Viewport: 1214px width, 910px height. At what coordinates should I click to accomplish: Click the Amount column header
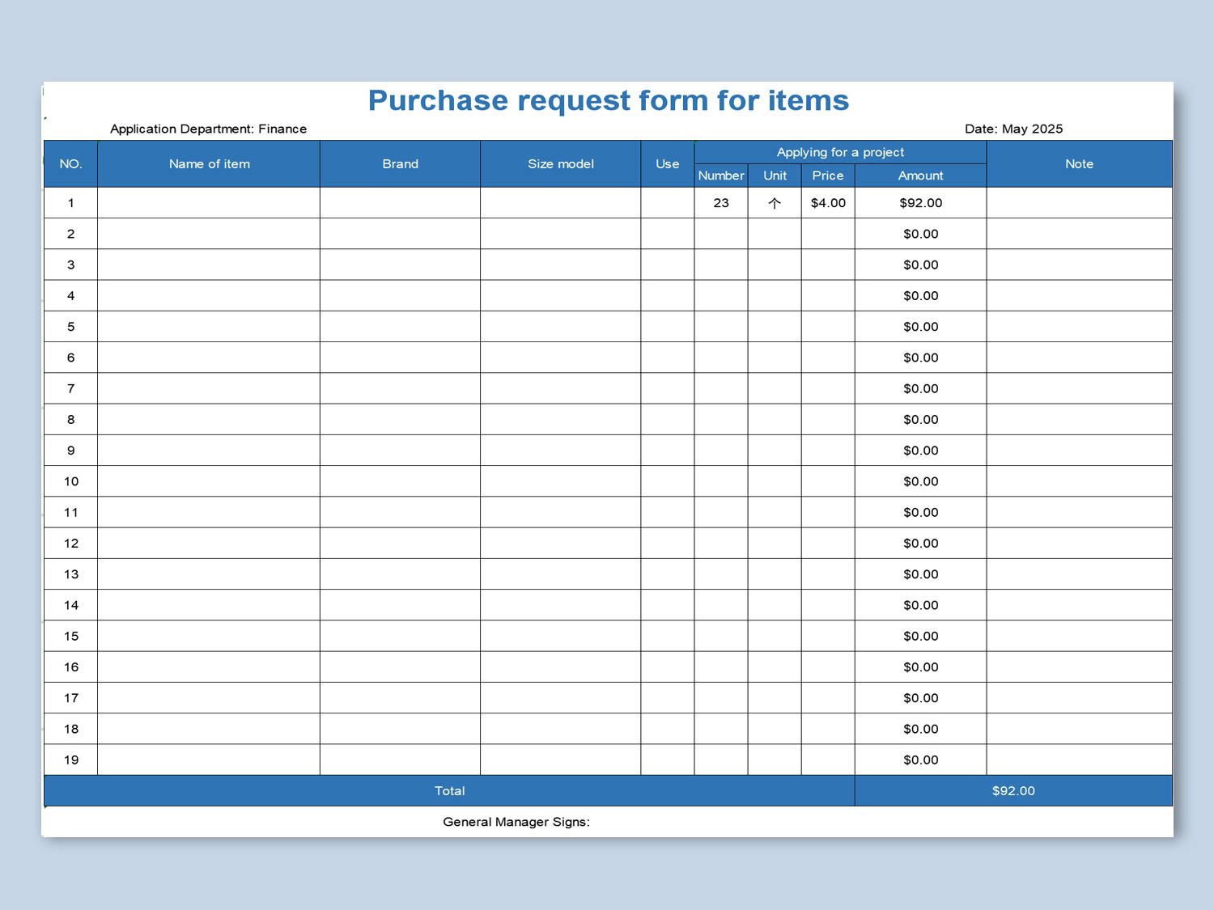coord(920,176)
